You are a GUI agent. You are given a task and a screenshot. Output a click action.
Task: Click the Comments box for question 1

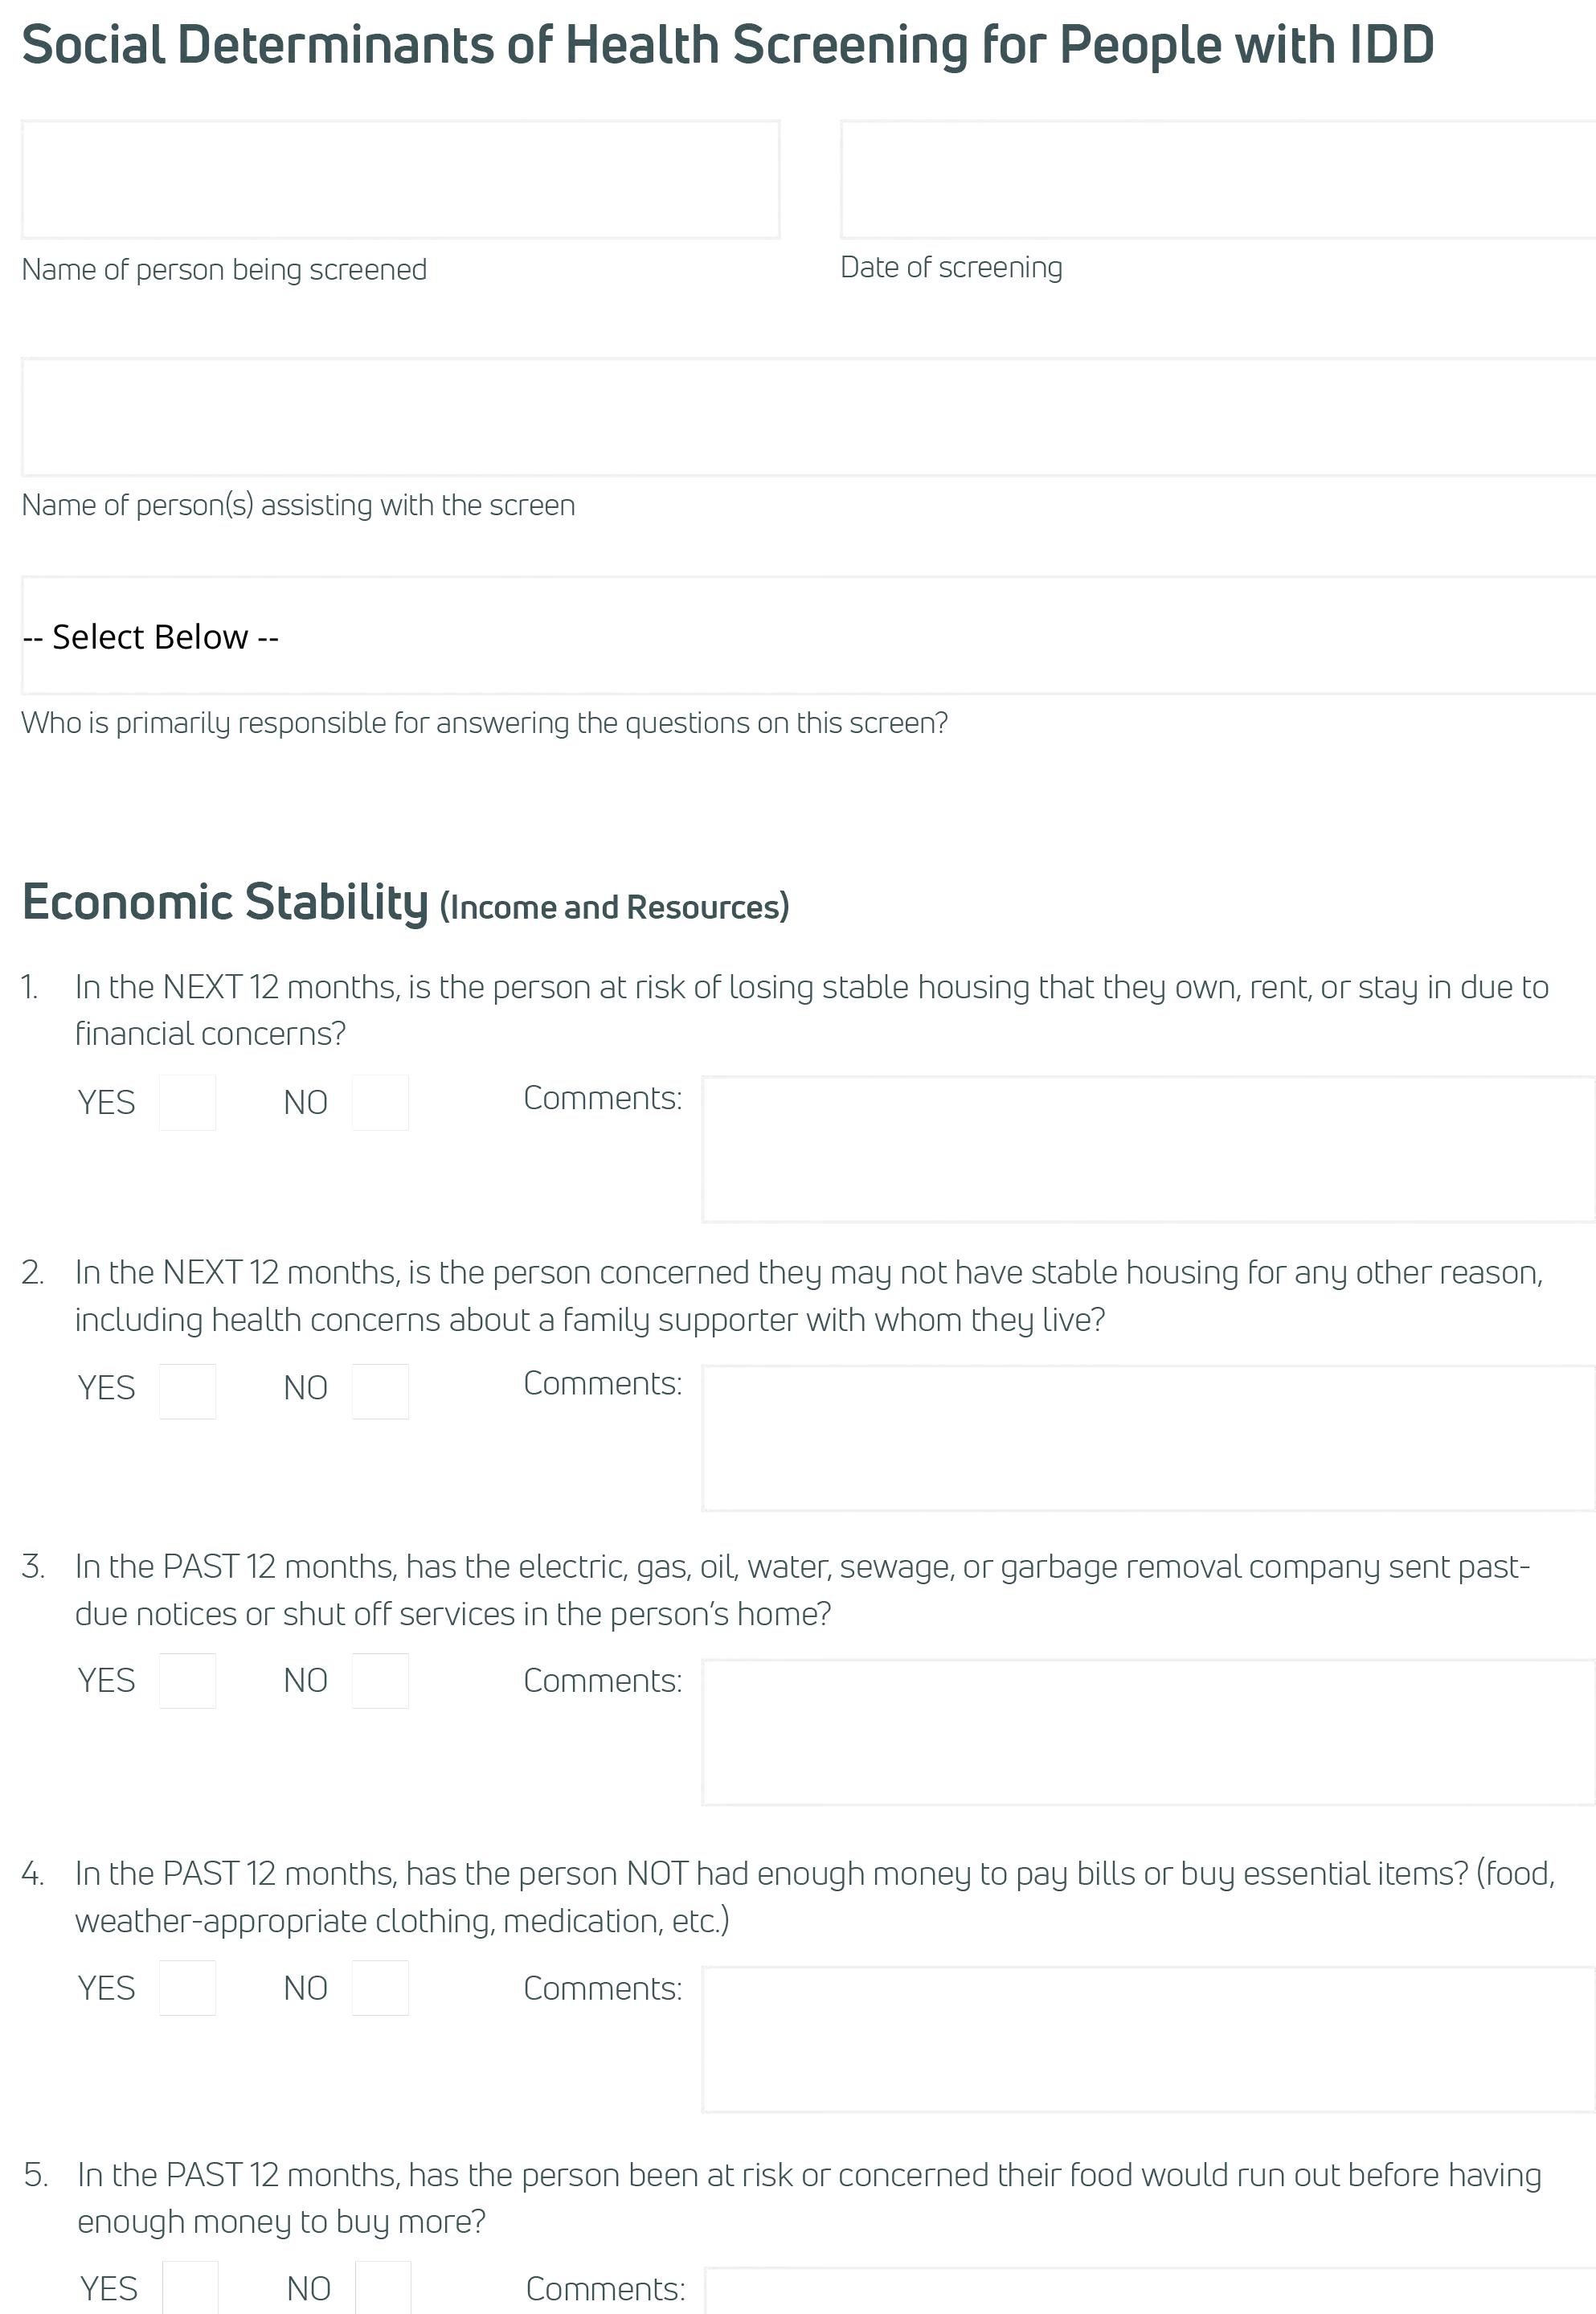1148,1149
